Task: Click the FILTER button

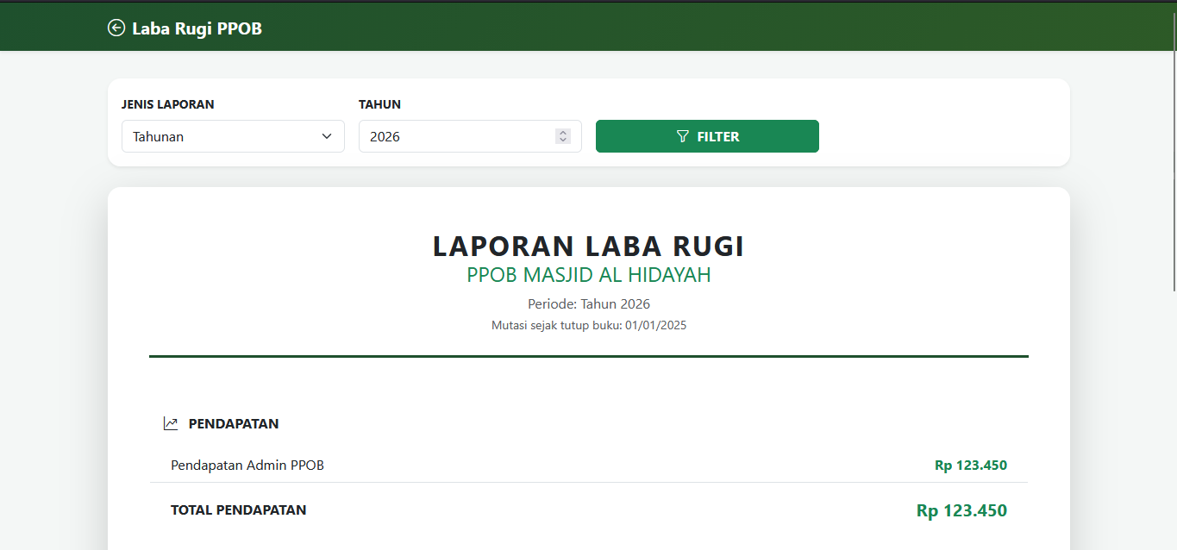Action: click(707, 136)
